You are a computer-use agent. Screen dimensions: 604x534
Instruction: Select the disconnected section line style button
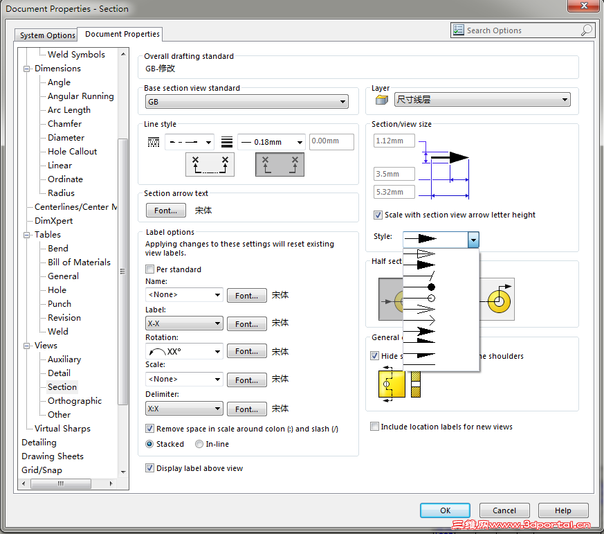pyautogui.click(x=280, y=165)
